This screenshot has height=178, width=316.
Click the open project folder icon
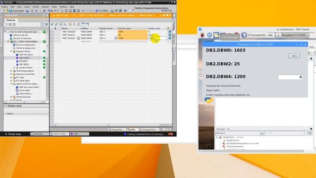tap(6, 11)
